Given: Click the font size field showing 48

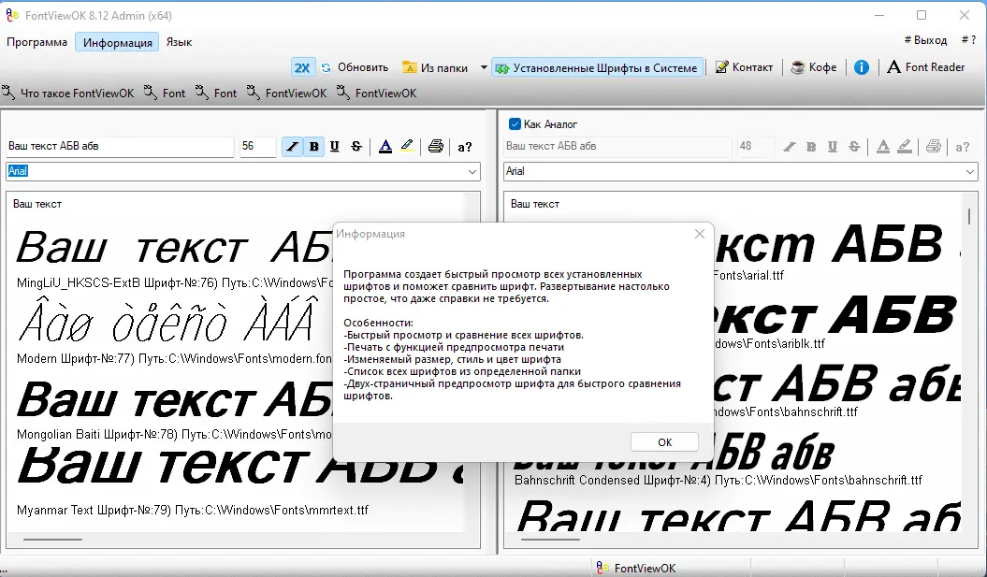Looking at the screenshot, I should click(754, 146).
